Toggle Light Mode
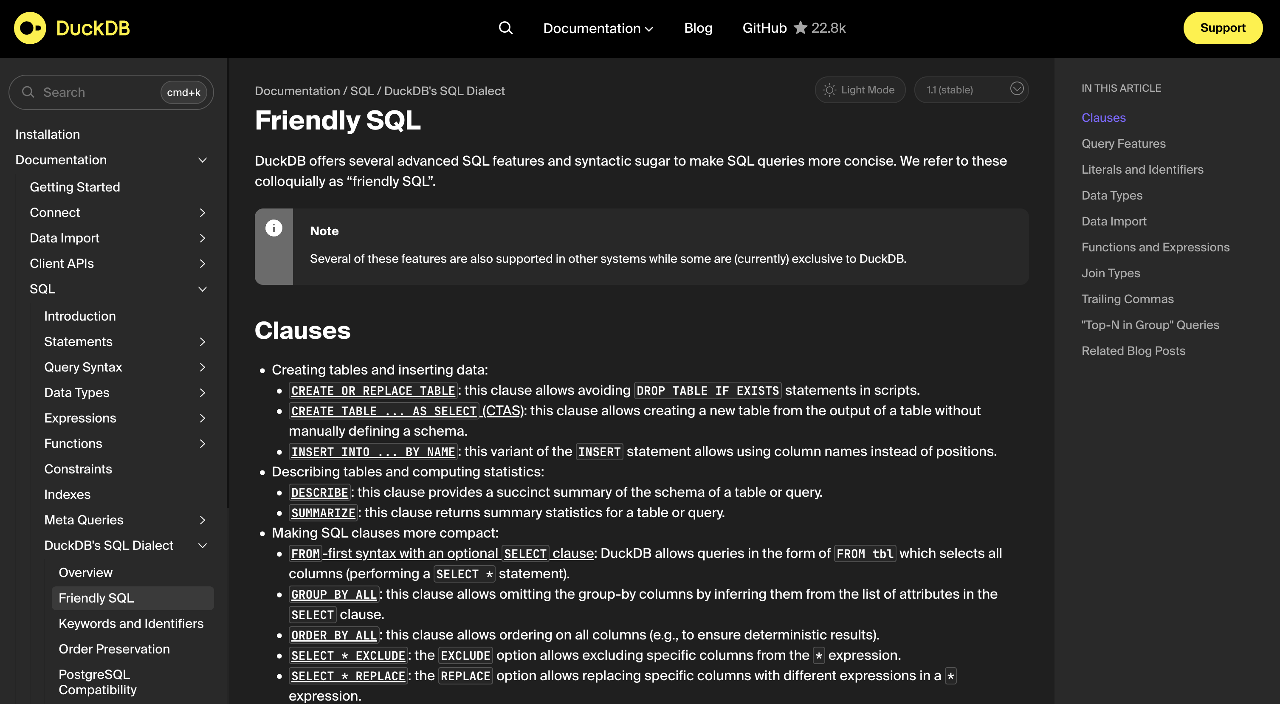Viewport: 1280px width, 704px height. 860,90
